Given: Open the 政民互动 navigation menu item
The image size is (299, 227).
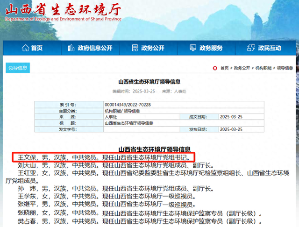Looking at the screenshot, I should [270, 48].
